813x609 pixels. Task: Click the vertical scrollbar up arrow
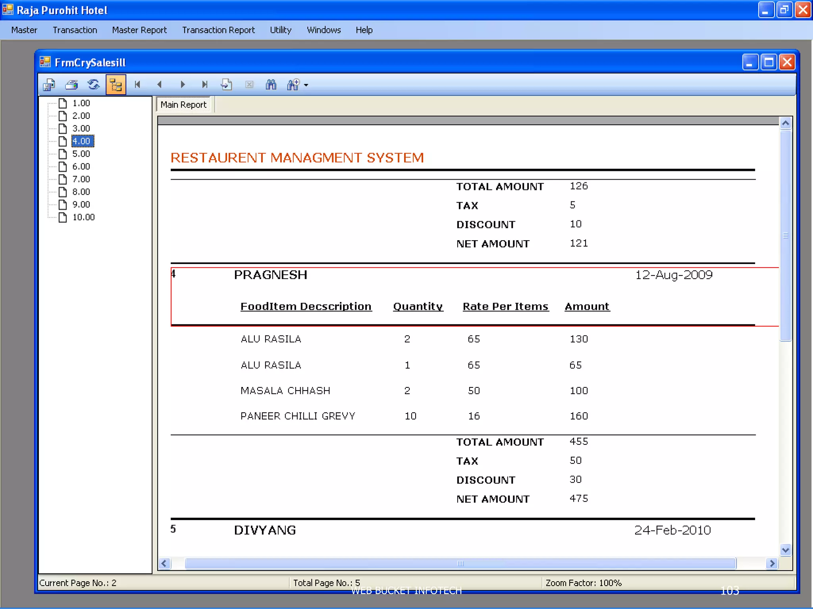[x=786, y=123]
